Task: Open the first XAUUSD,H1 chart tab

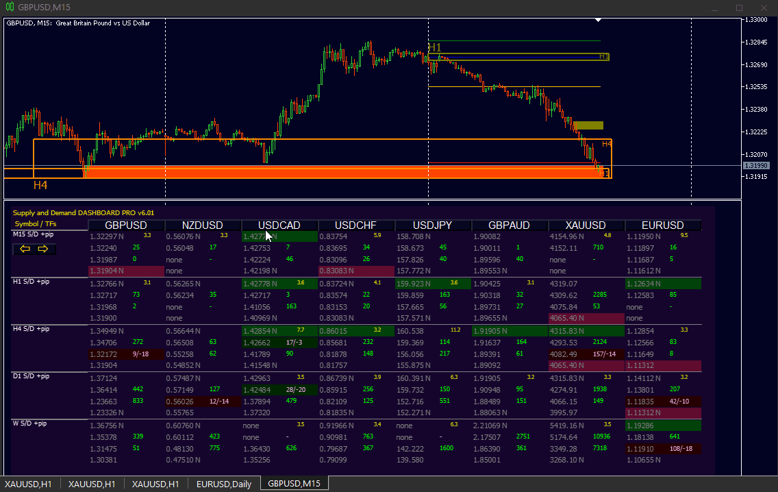Action: tap(28, 484)
